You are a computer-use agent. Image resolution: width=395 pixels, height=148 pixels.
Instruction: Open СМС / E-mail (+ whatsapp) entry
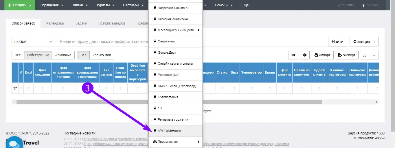tap(175, 86)
